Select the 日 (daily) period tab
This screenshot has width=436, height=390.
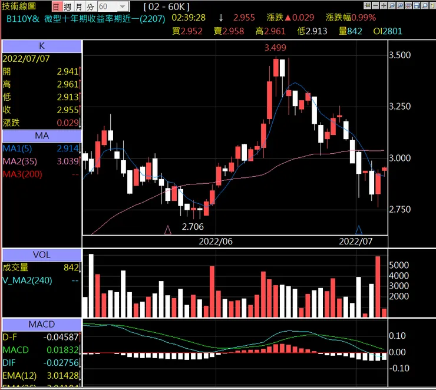[57, 6]
